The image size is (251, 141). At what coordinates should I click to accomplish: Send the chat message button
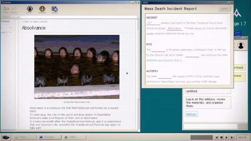point(242,126)
